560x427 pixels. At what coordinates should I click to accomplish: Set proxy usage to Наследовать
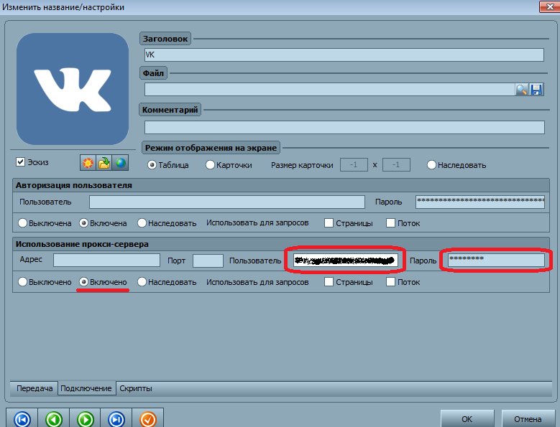tap(142, 282)
